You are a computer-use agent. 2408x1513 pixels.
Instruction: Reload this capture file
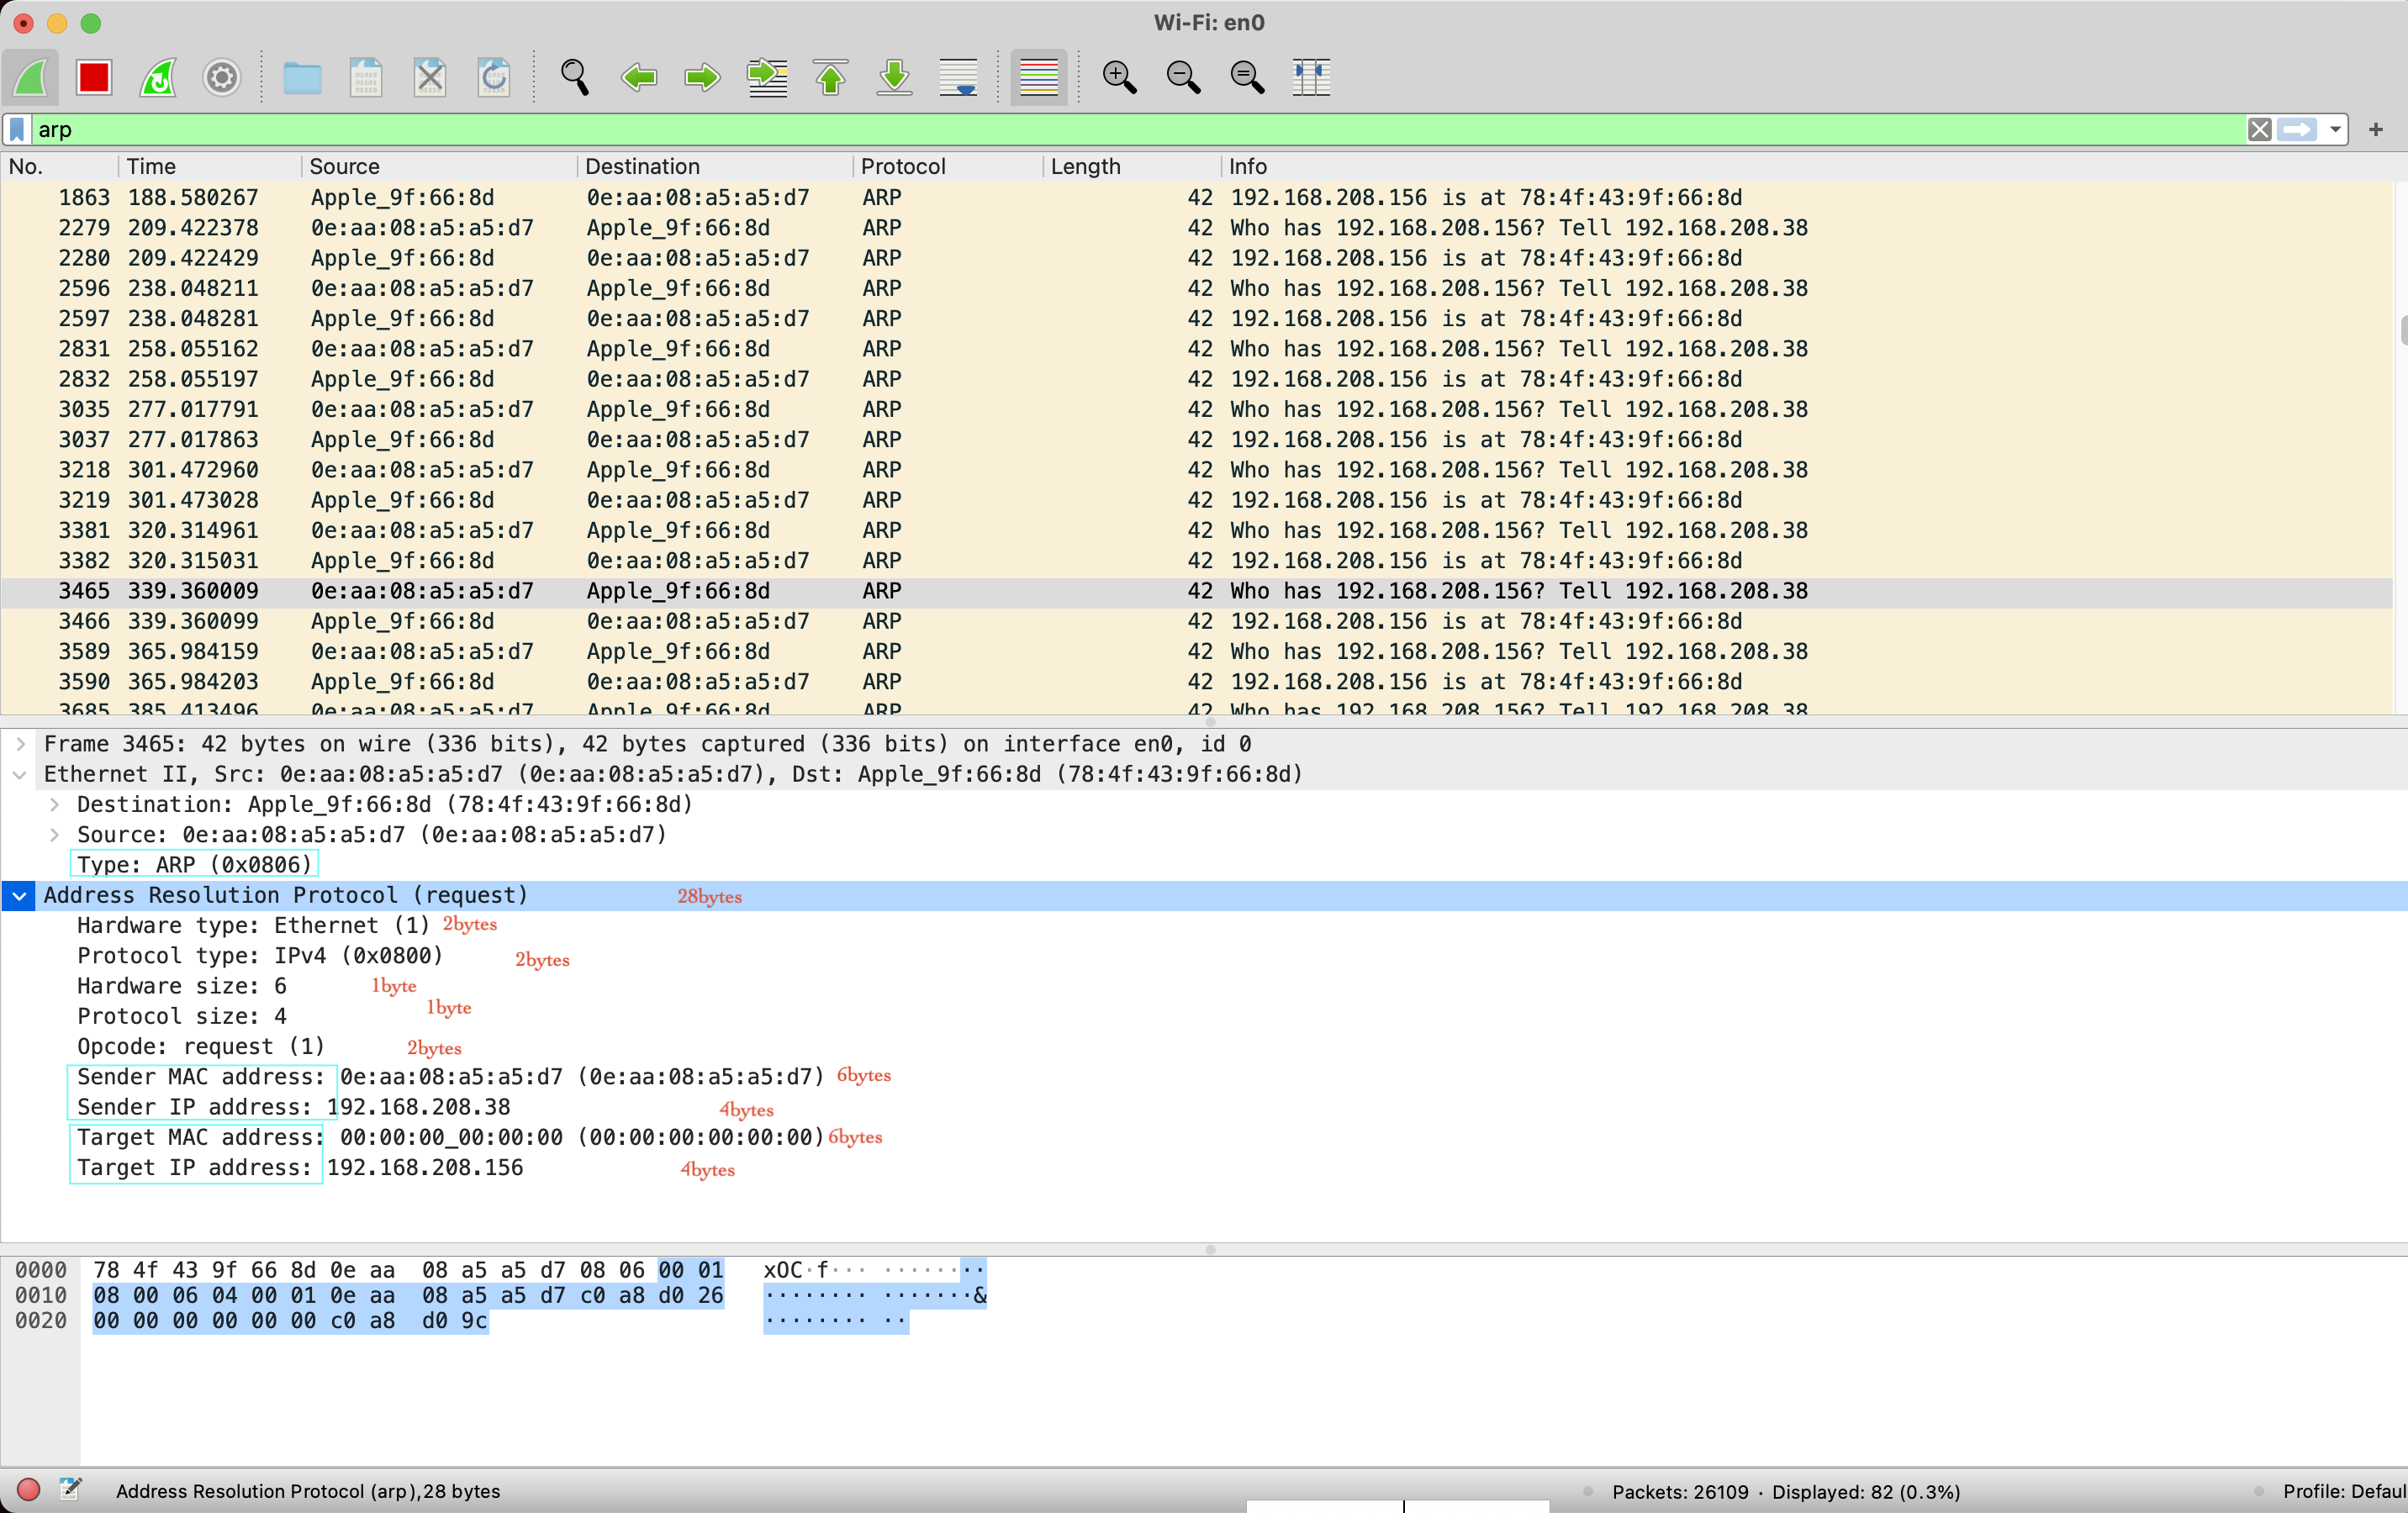tap(494, 77)
